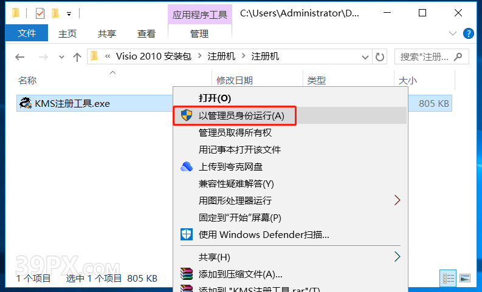Expand the address bar history dropdown
This screenshot has height=292, width=482.
(365, 57)
